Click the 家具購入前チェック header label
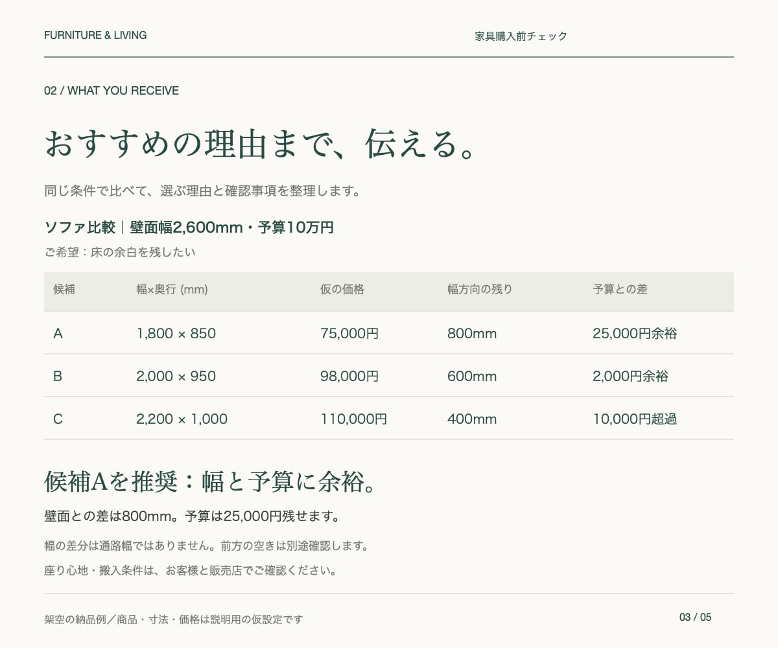This screenshot has width=778, height=648. (521, 36)
